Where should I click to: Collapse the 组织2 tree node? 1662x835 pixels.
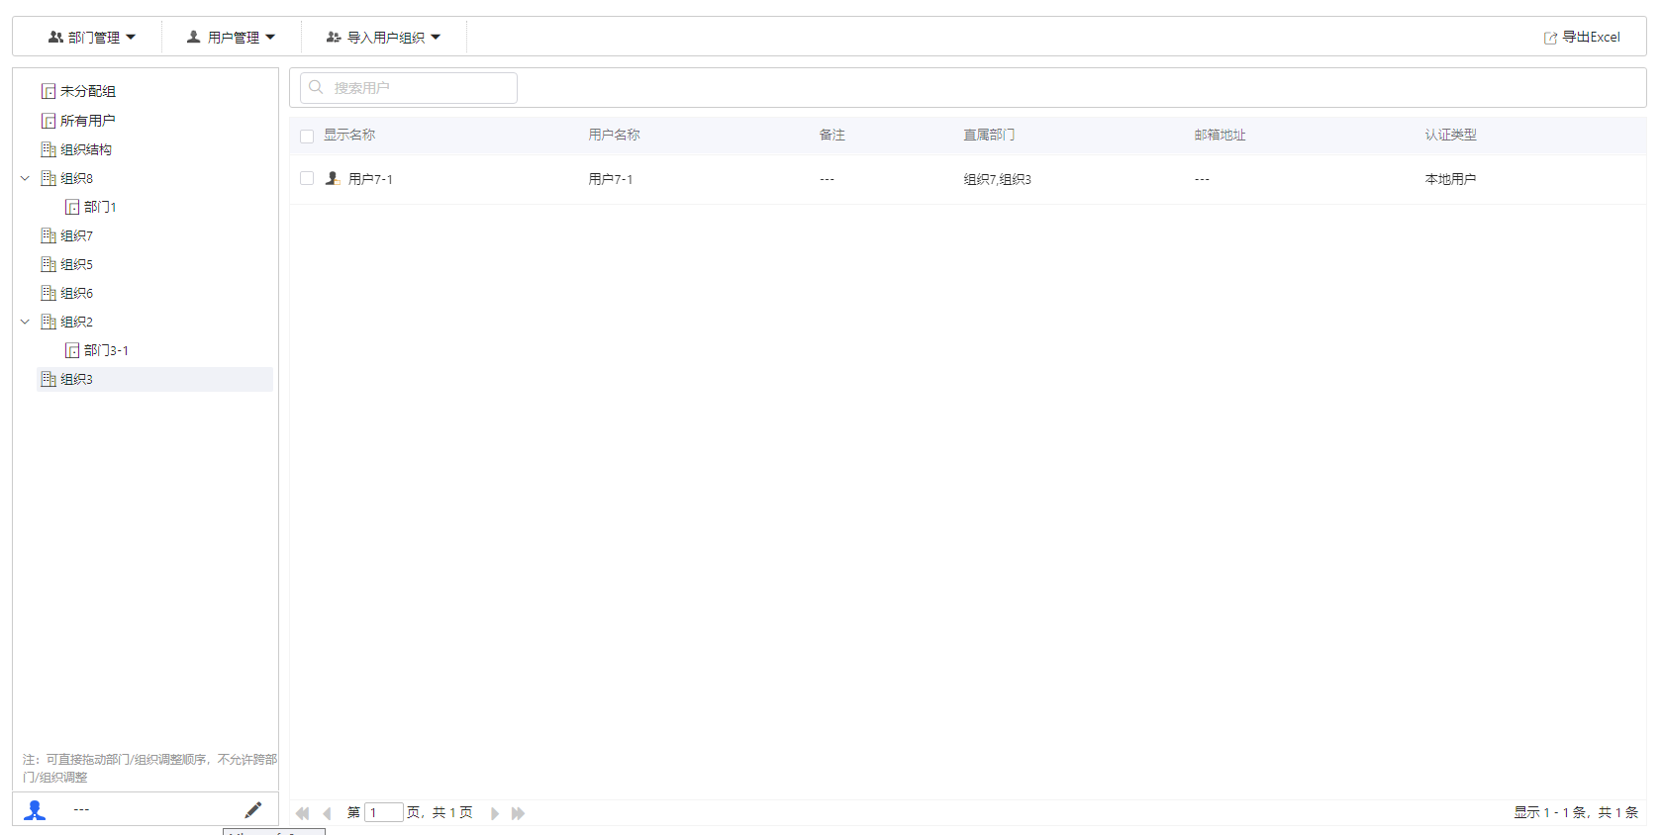25,322
